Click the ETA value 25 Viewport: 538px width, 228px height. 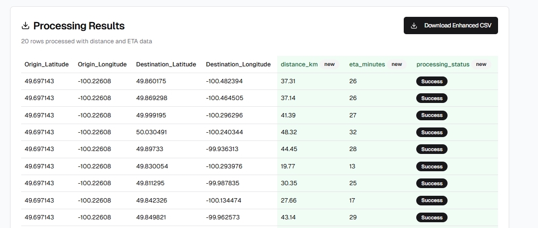pos(353,183)
